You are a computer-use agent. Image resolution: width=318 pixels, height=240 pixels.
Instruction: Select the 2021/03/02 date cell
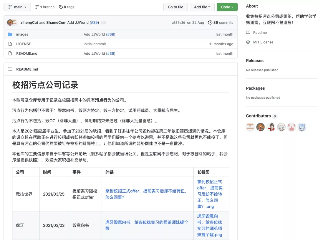[54, 225]
